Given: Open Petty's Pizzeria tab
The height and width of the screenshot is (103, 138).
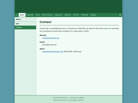Looking at the screenshot, I should click(47, 15).
